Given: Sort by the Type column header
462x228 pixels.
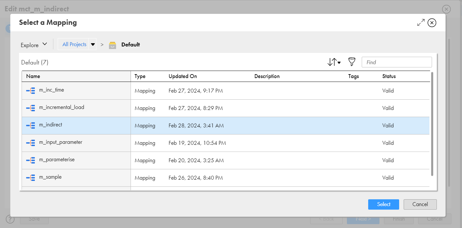Looking at the screenshot, I should (x=140, y=76).
